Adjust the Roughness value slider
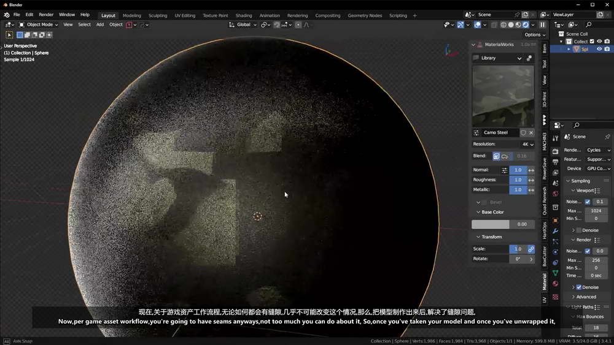 click(x=518, y=180)
